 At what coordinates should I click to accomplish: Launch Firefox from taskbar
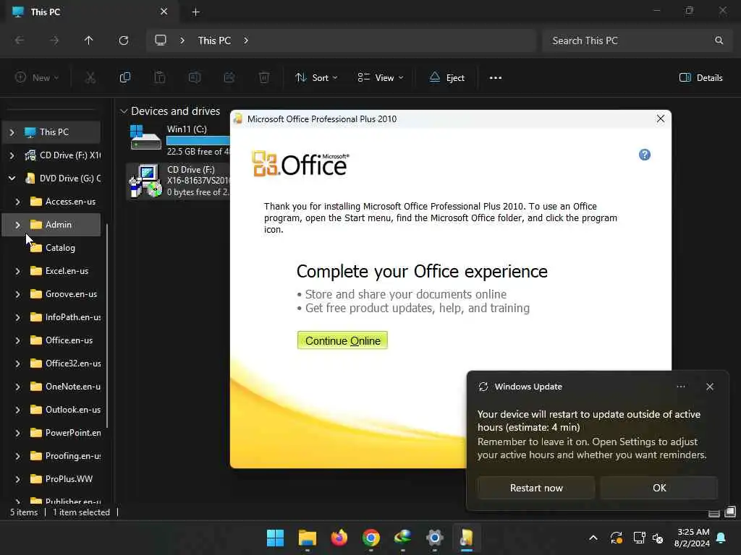(339, 538)
